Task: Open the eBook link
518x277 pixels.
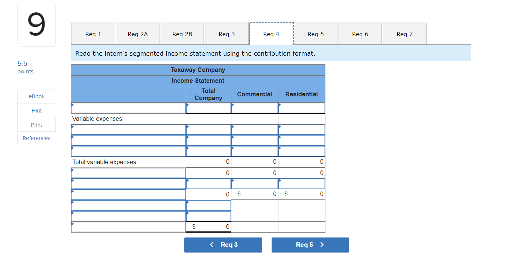Action: 36,96
